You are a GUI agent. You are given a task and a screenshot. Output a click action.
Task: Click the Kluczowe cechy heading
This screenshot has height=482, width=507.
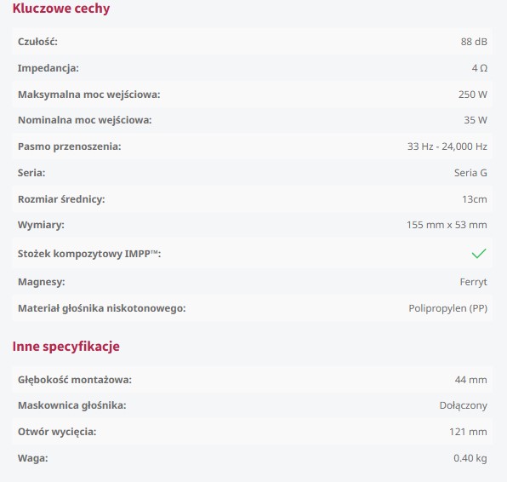[x=61, y=9]
